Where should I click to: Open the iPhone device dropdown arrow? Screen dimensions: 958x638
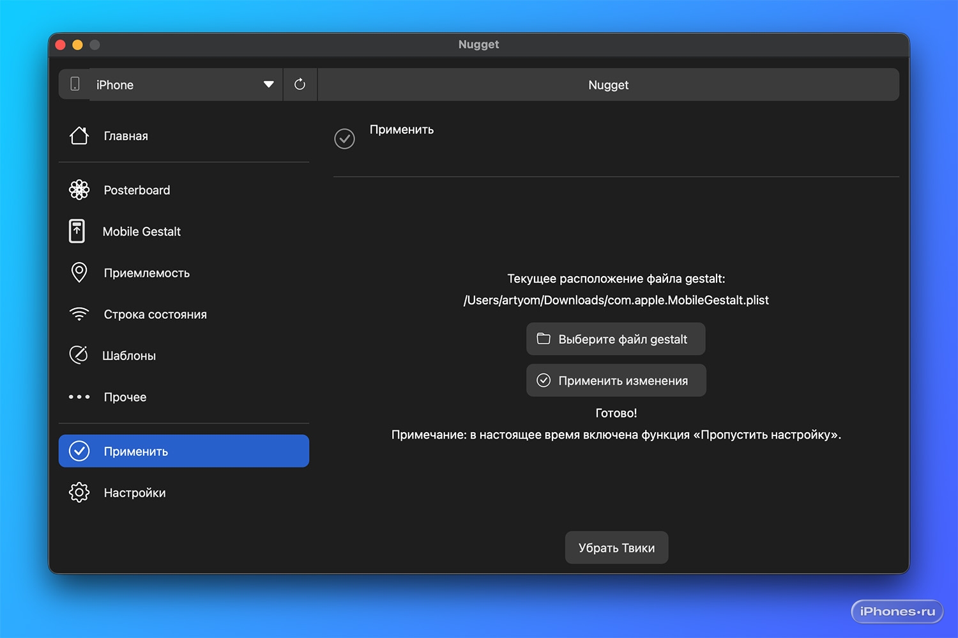[x=269, y=84]
